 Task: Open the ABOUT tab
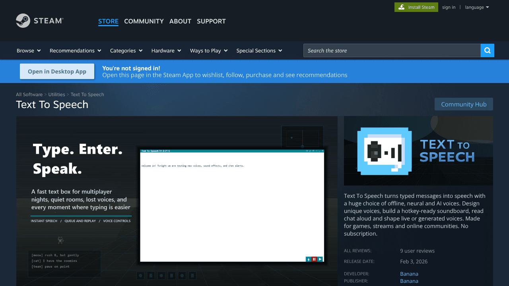click(180, 21)
